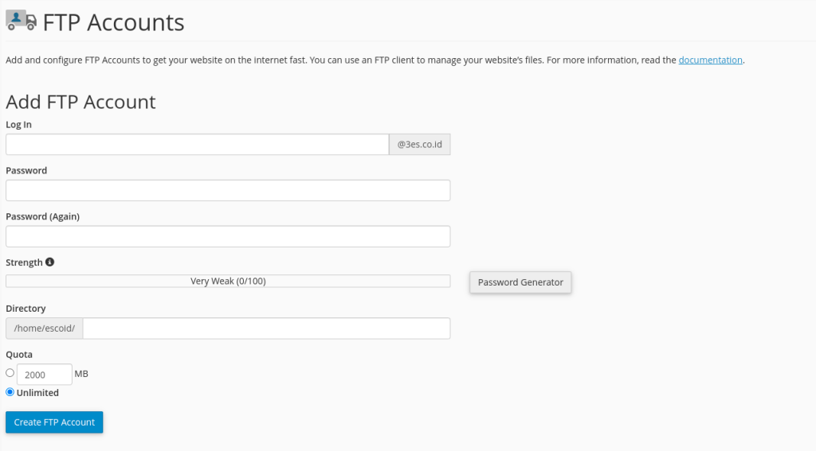This screenshot has width=816, height=451.
Task: Click the /home/escoid/ directory prefix
Action: (44, 329)
